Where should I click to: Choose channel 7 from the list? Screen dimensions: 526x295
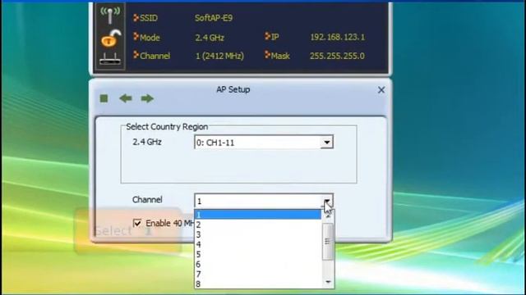point(257,275)
